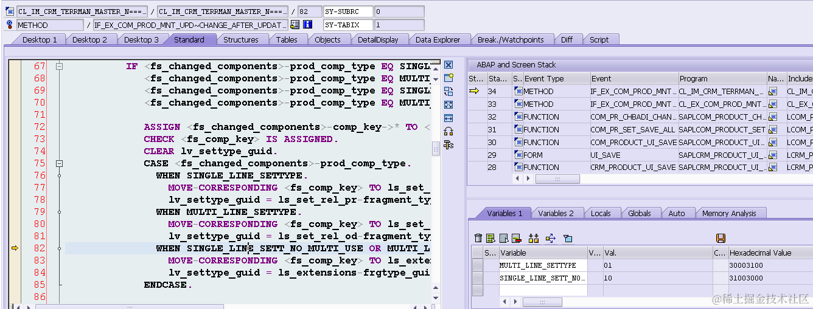The width and height of the screenshot is (813, 309).
Task: Click the program icon before CL_IM_CRM_TERRMAN field
Action: (10, 12)
